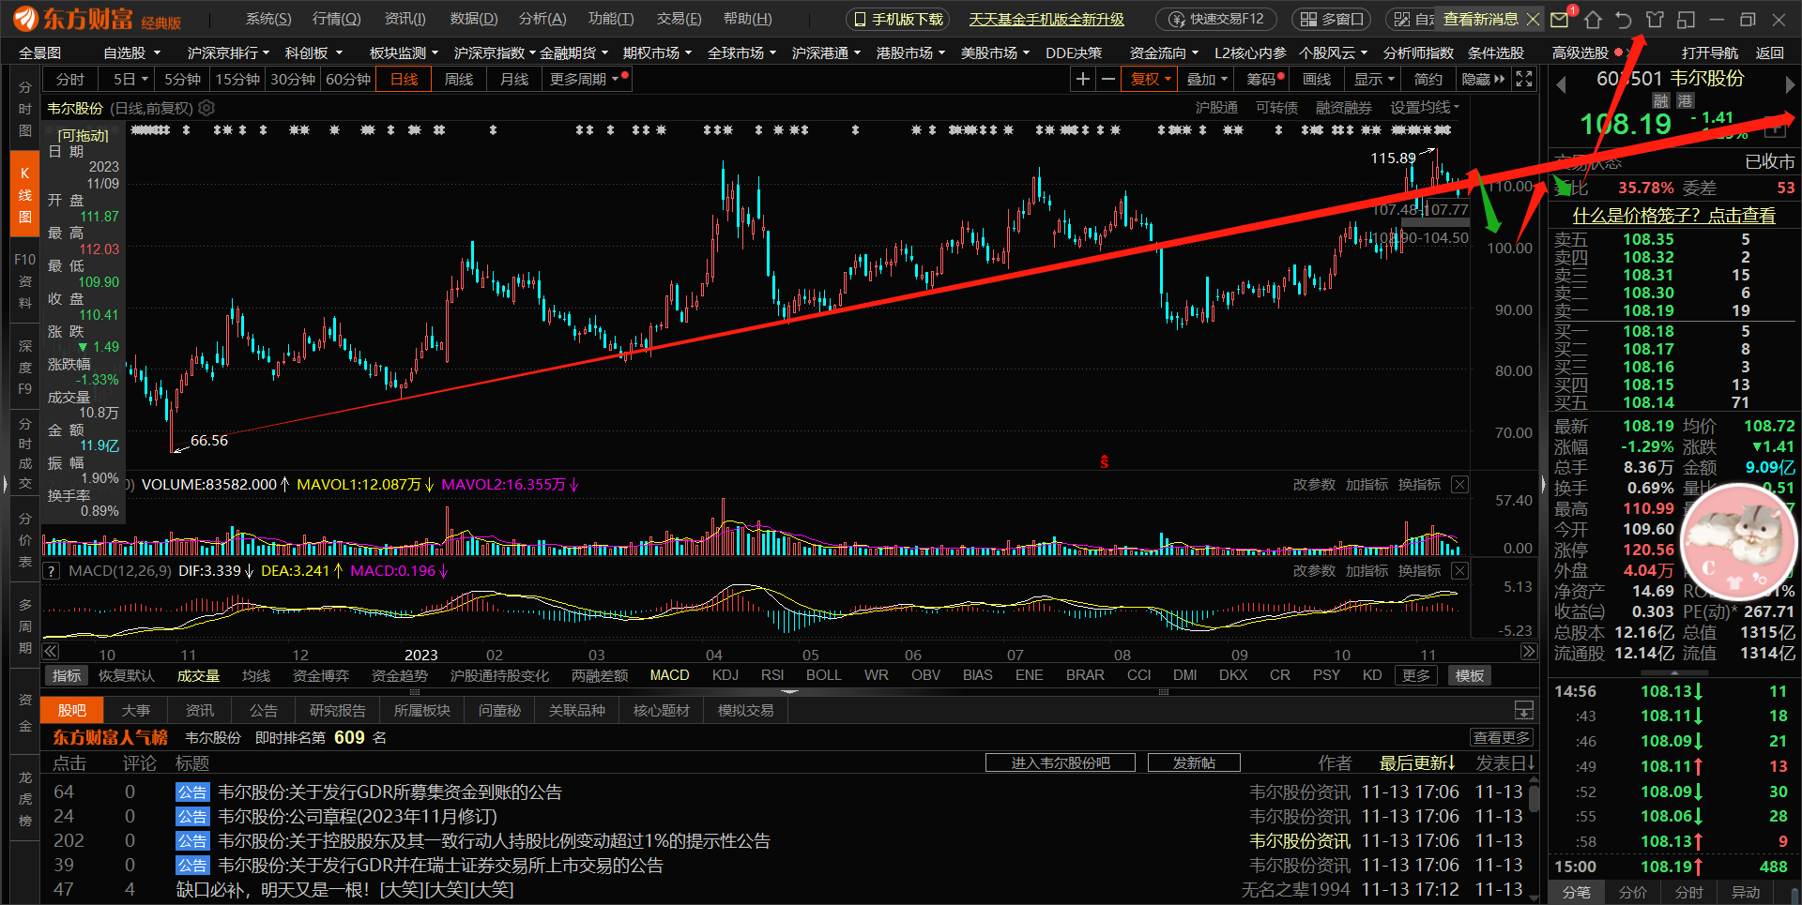This screenshot has height=905, width=1802.
Task: Zoom out chart with minus button
Action: pyautogui.click(x=1108, y=80)
